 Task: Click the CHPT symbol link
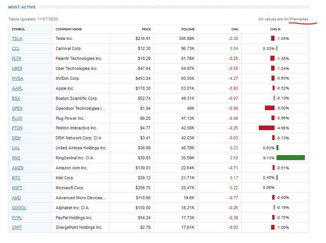17,227
